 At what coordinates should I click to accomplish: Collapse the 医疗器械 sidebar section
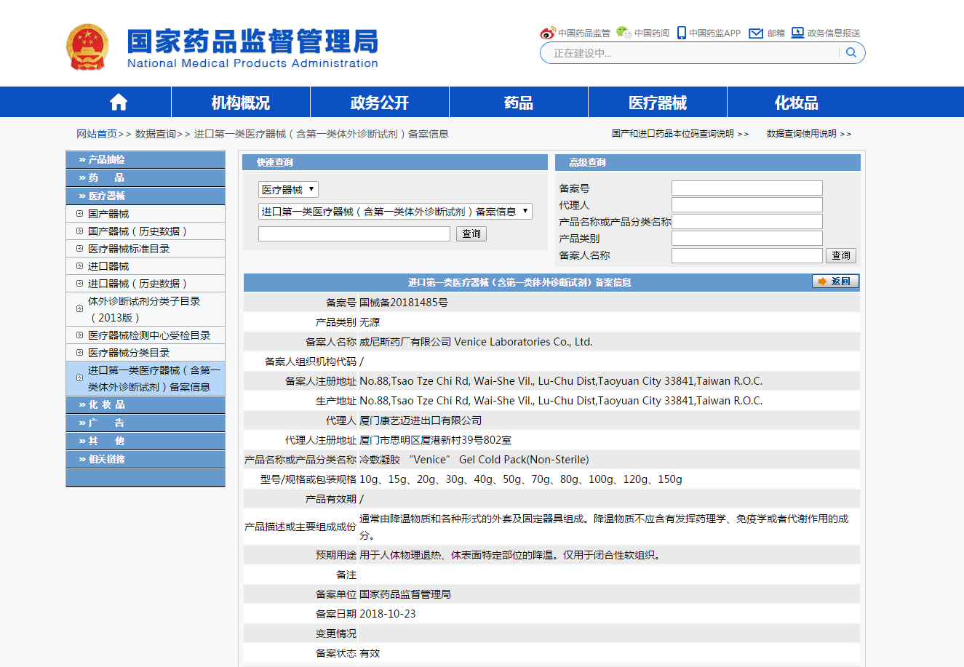146,196
